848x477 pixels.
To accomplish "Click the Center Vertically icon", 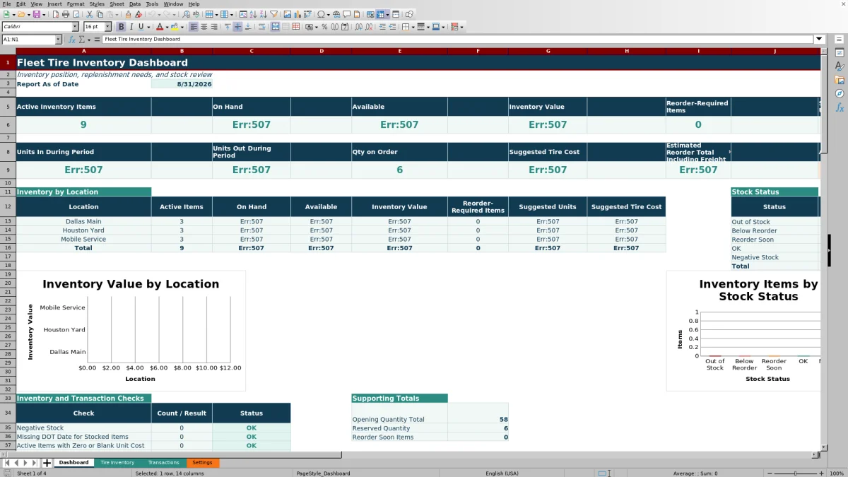I will [x=237, y=27].
